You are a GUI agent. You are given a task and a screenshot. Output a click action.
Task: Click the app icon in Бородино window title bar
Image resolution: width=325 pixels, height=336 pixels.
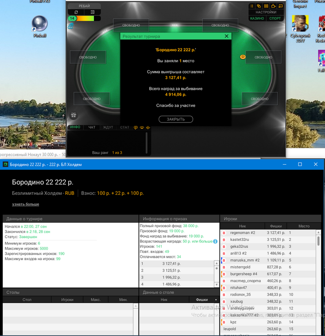tap(5, 164)
